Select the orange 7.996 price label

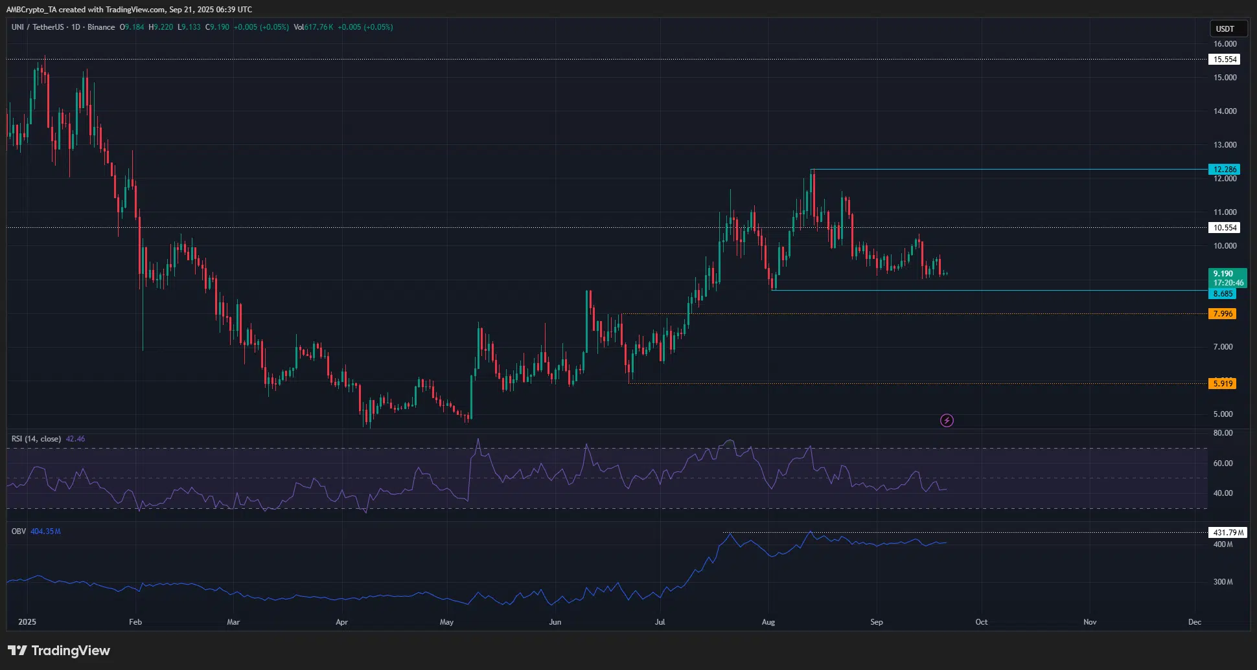[x=1223, y=314]
